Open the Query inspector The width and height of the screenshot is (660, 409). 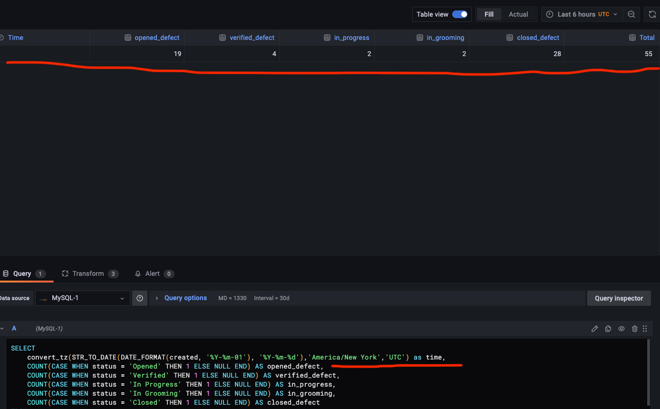[619, 298]
